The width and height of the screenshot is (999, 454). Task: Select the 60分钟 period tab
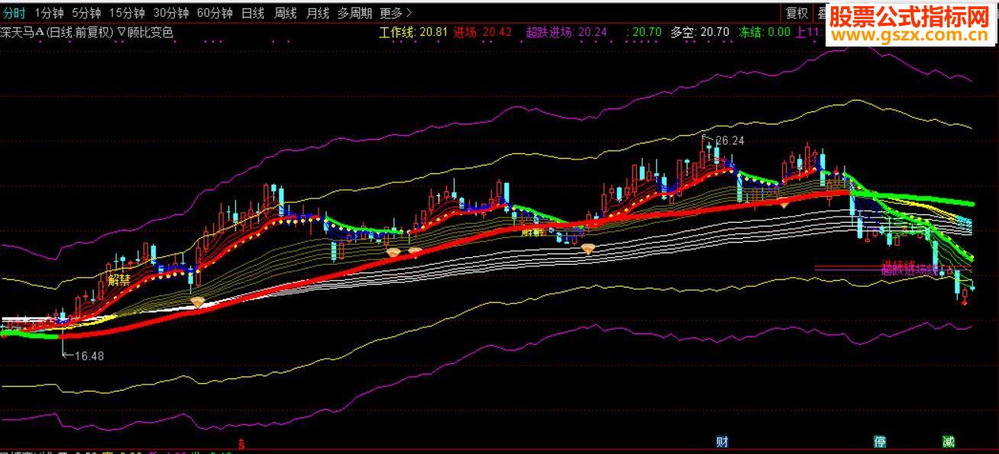[x=214, y=13]
